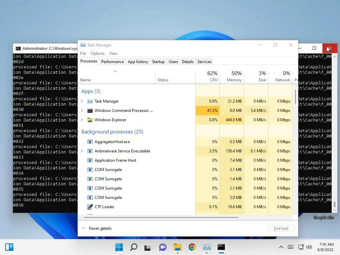Click the Windows Command Processor row icon
Viewport: 340px width, 255px height.
[90, 111]
